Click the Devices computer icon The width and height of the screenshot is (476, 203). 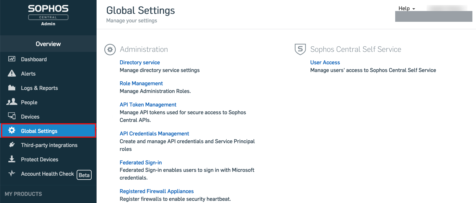(12, 116)
